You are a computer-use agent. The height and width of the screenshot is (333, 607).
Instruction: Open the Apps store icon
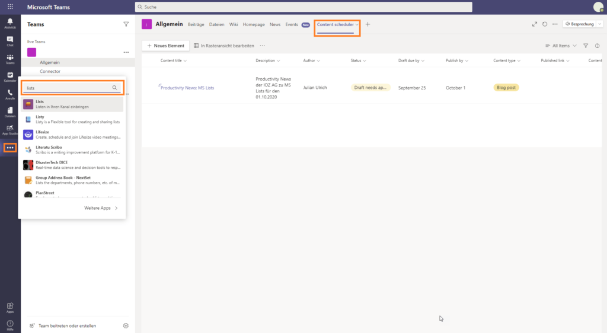10,308
